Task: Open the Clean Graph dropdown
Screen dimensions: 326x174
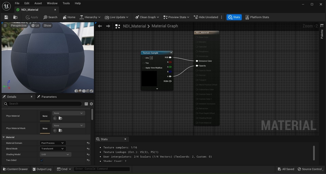Action: point(147,17)
